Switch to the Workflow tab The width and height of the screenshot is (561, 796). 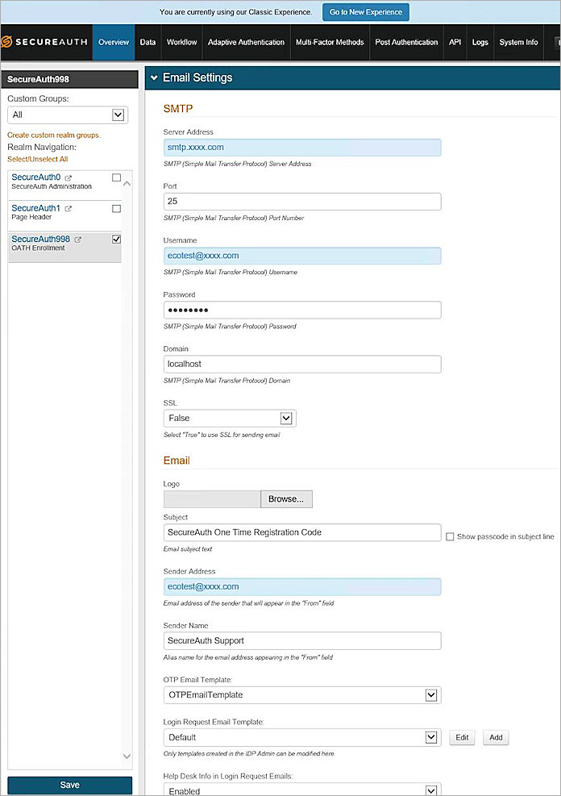(x=181, y=43)
